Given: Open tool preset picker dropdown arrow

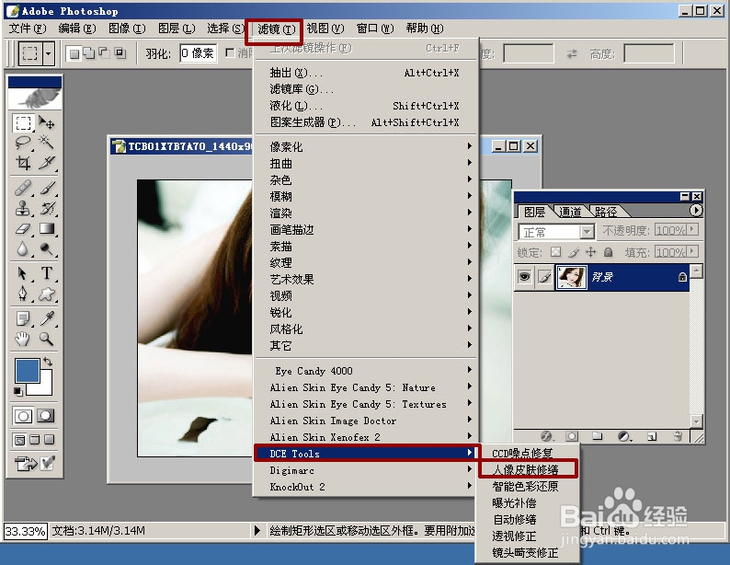Looking at the screenshot, I should [x=49, y=53].
